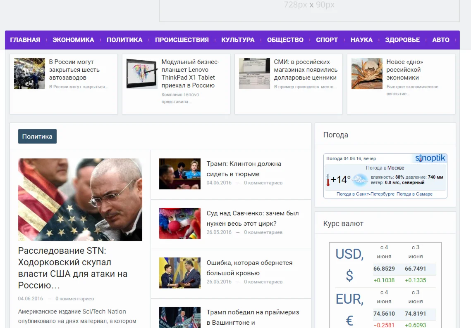The height and width of the screenshot is (328, 471).
Task: Click the Trump rally thumbnail
Action: tap(179, 317)
